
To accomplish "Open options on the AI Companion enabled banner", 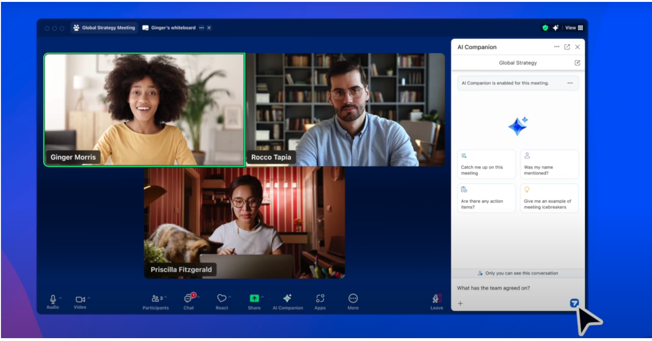I will coord(570,83).
